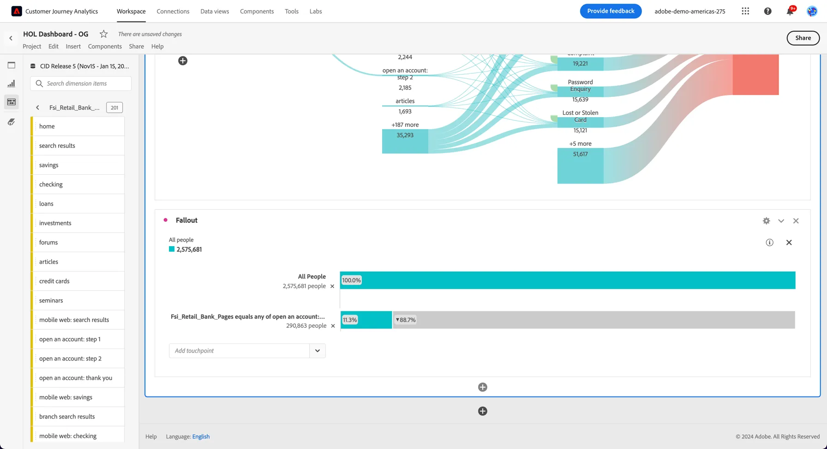Click the Add touchpoint input
This screenshot has width=827, height=449.
coord(239,351)
